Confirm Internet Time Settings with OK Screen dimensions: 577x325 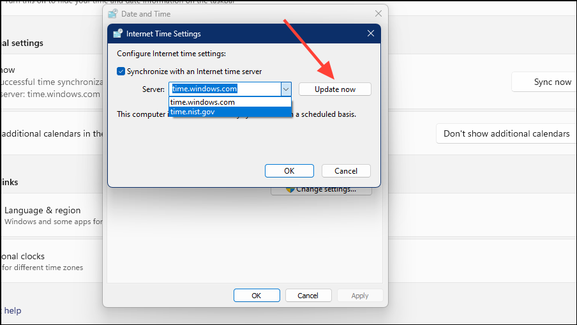289,170
